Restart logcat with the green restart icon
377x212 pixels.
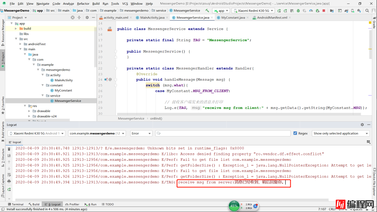click(9, 189)
